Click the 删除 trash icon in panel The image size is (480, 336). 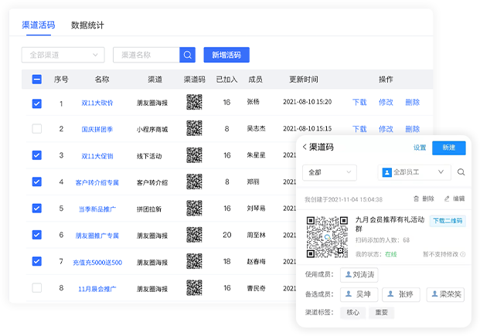click(417, 199)
